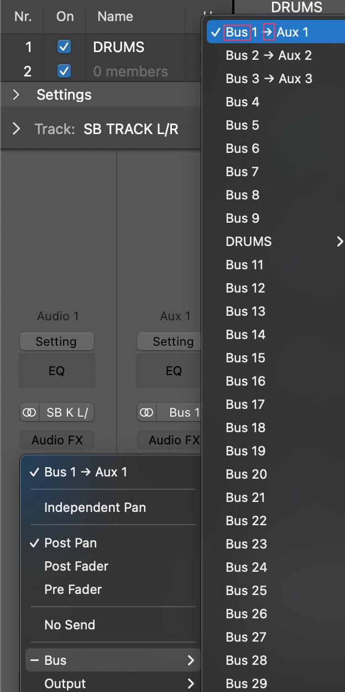
Task: Toggle the On checkbox for group 2
Action: tap(64, 71)
